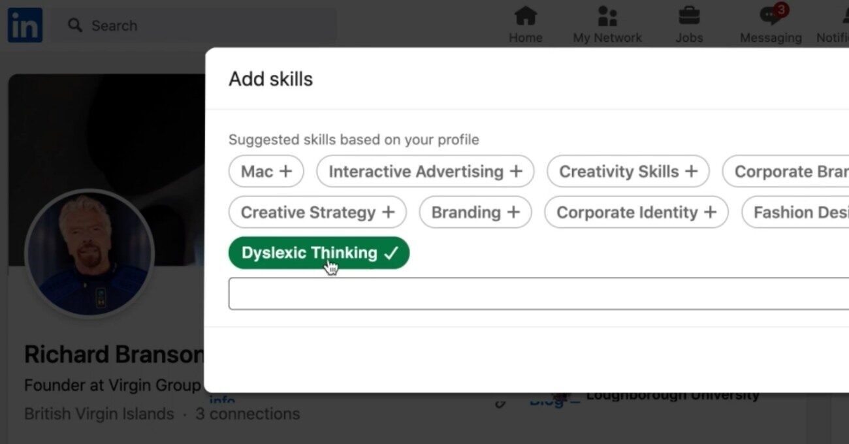Add the Interactive Advertising skill chip
849x444 pixels.
point(424,172)
